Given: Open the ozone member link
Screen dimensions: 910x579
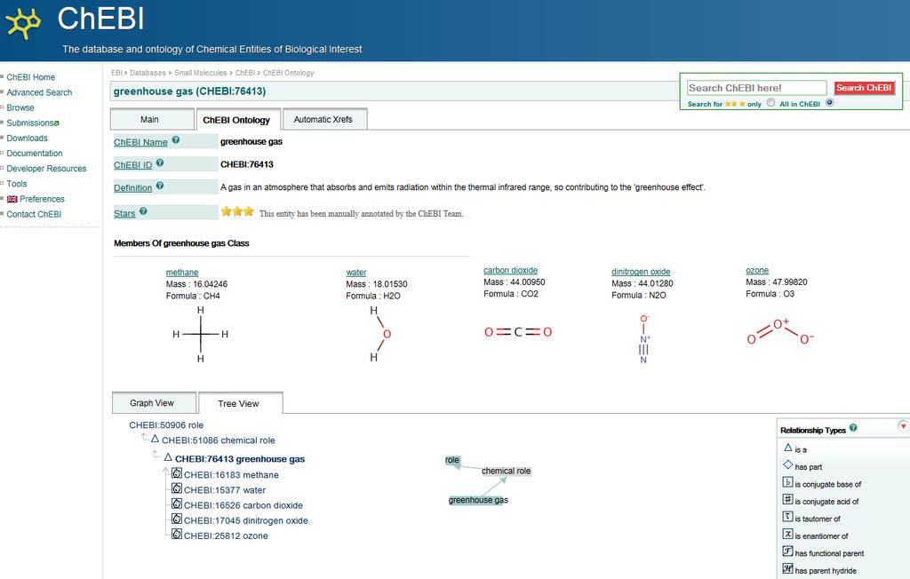Looking at the screenshot, I should coord(757,270).
